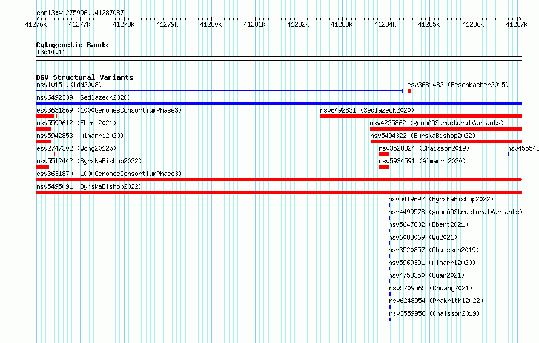Click the red bar under nsv5599612
The height and width of the screenshot is (343, 539).
pos(44,129)
